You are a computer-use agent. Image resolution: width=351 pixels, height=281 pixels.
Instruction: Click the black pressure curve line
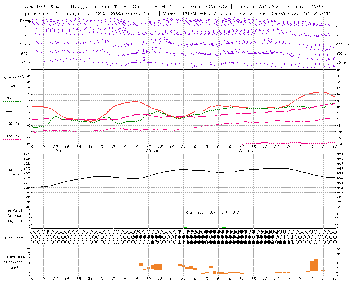(184, 169)
